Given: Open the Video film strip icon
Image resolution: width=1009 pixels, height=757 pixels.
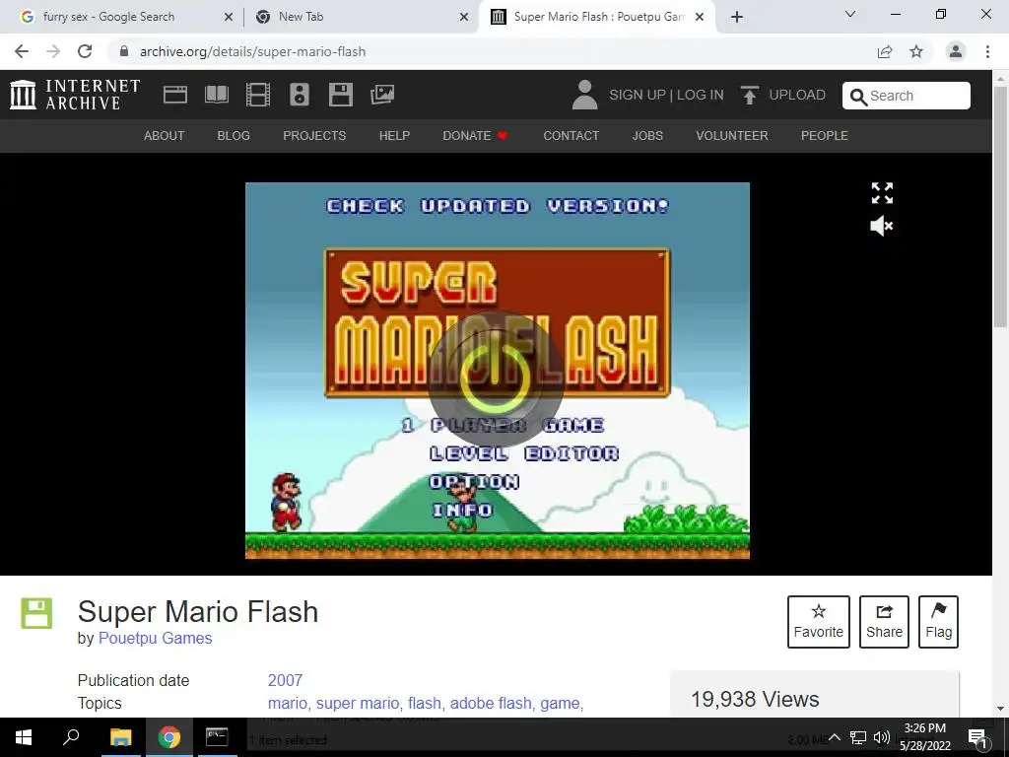Looking at the screenshot, I should pos(258,95).
